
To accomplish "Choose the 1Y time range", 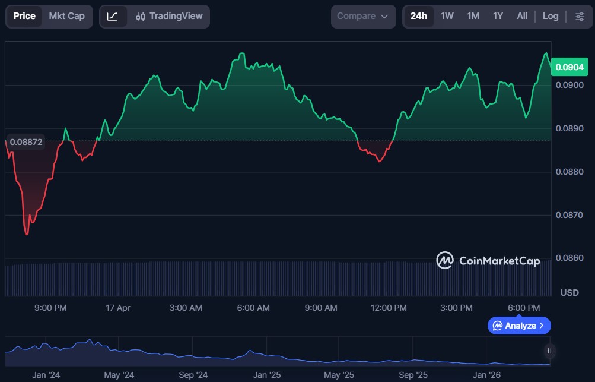I will pos(498,17).
